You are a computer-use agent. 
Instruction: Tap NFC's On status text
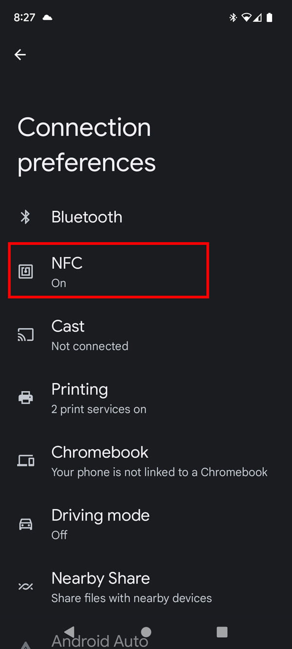(x=58, y=283)
